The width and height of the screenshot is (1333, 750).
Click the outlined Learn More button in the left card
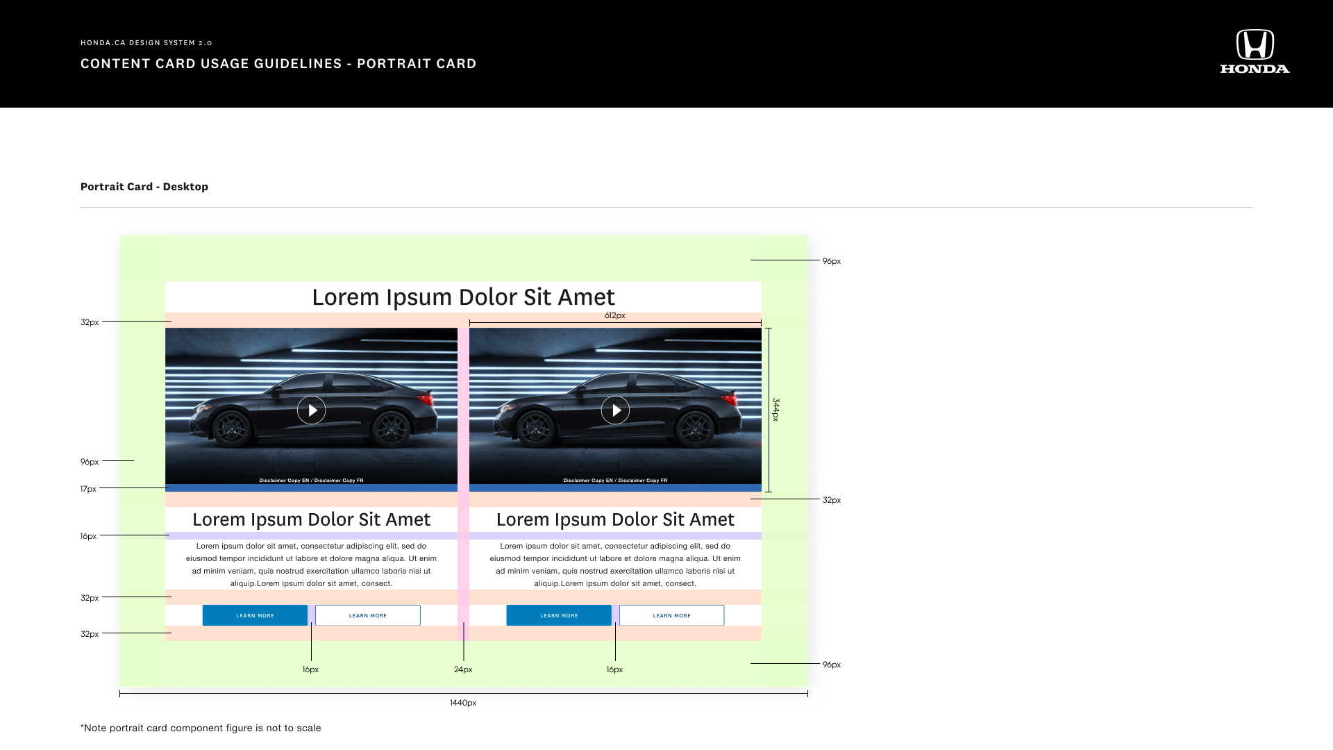[368, 615]
